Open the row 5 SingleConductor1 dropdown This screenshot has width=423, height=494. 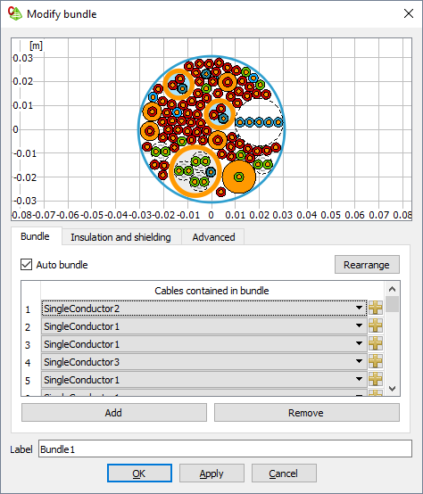click(x=204, y=380)
